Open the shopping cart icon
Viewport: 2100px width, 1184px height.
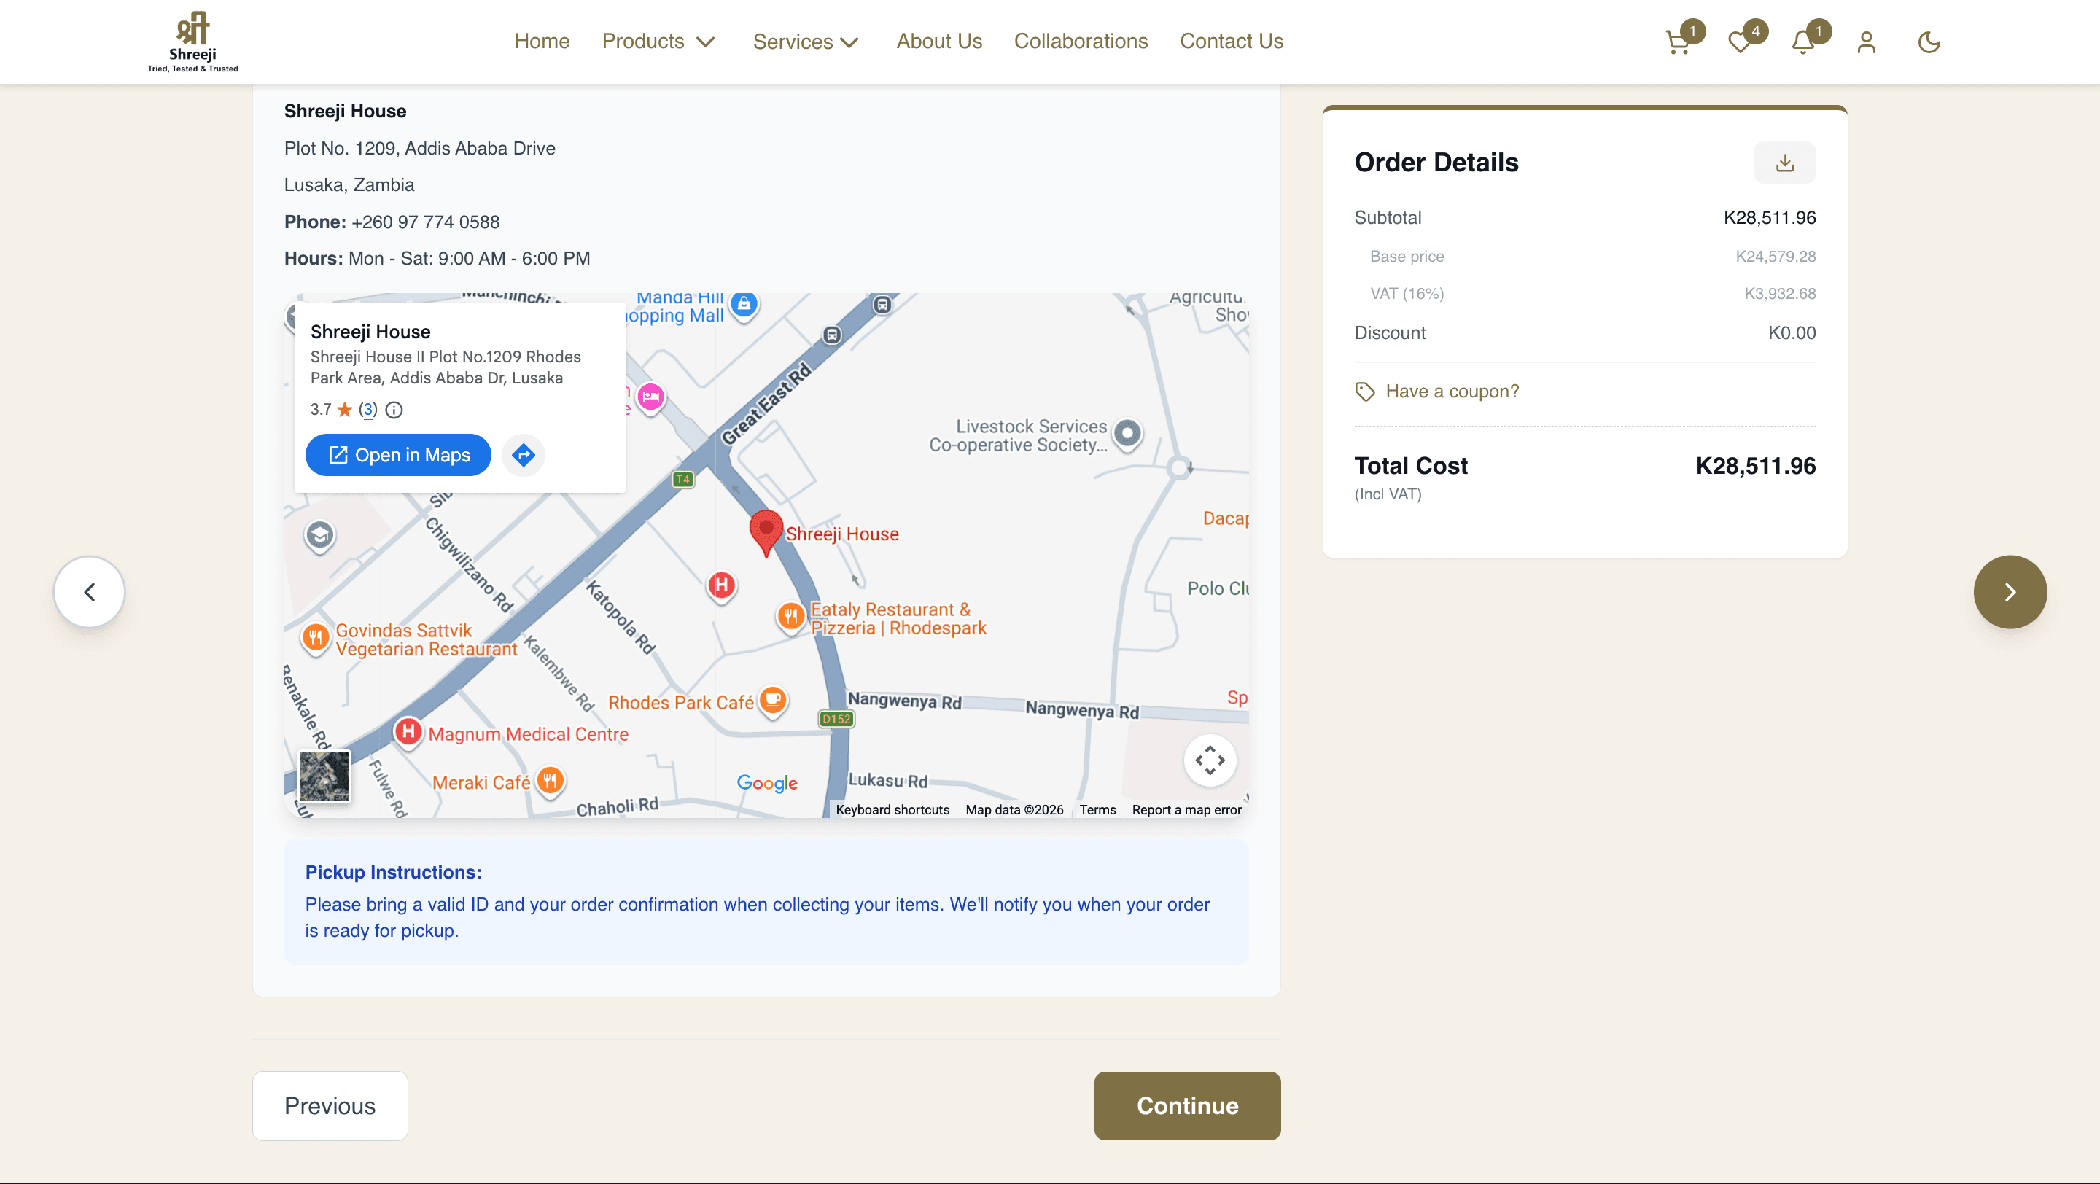click(1678, 42)
